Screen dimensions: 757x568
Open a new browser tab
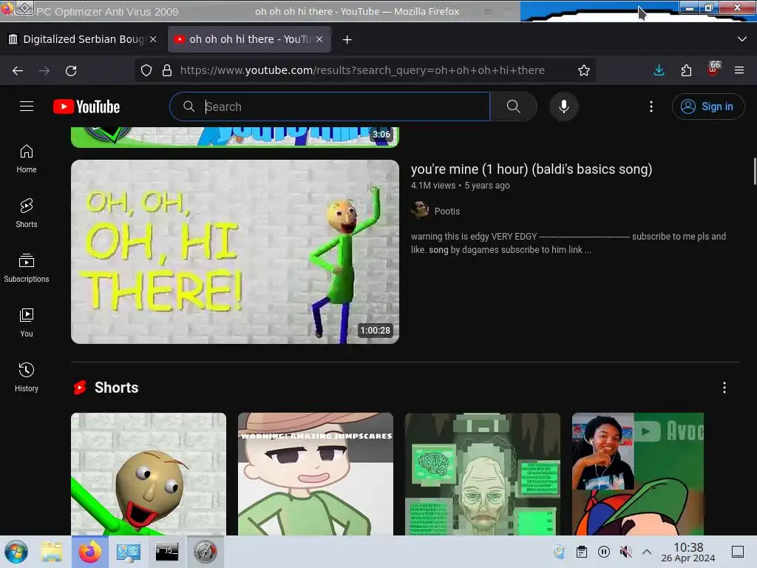pyautogui.click(x=347, y=40)
